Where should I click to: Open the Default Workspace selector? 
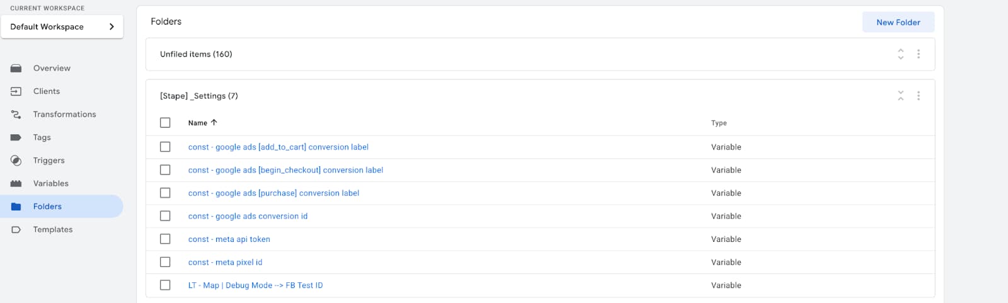[62, 26]
